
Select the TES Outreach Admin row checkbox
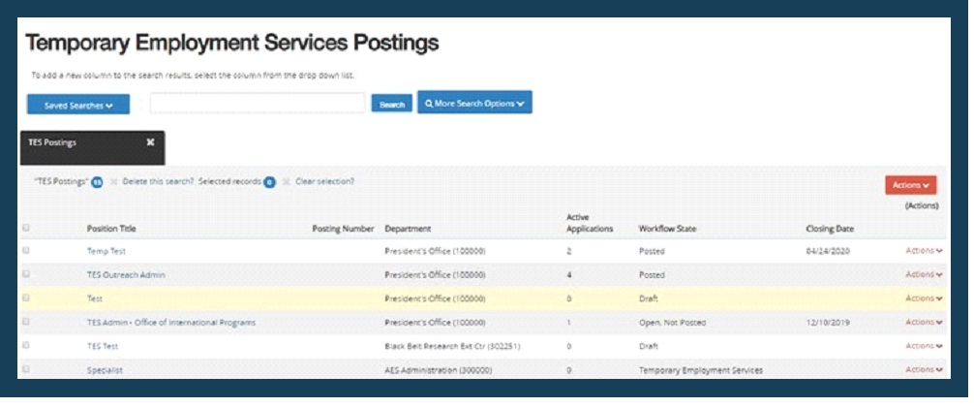tap(26, 274)
